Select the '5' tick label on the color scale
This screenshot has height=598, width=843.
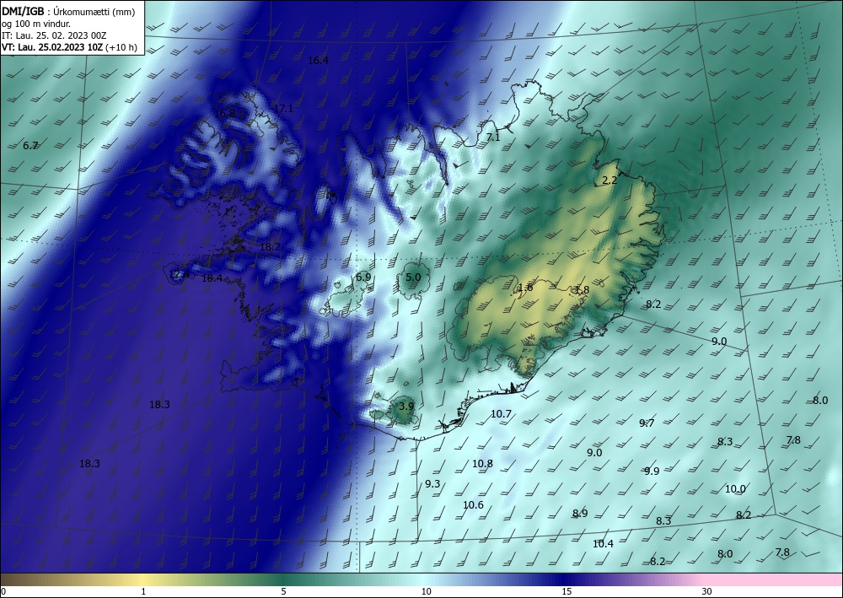(x=283, y=592)
